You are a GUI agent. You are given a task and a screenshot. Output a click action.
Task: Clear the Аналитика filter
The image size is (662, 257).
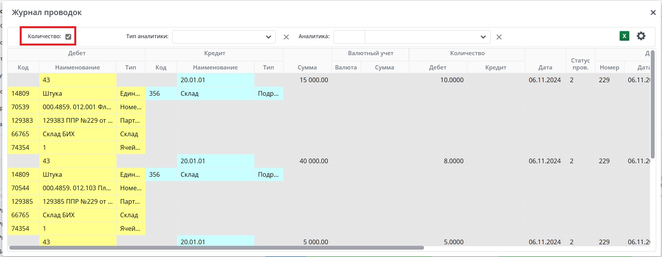[499, 37]
